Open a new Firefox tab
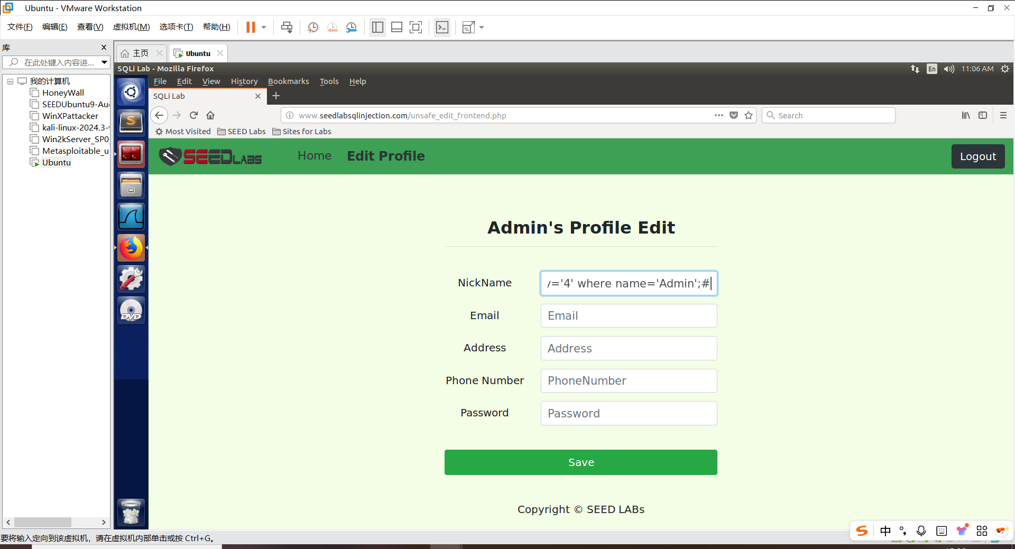The height and width of the screenshot is (549, 1015). click(276, 96)
